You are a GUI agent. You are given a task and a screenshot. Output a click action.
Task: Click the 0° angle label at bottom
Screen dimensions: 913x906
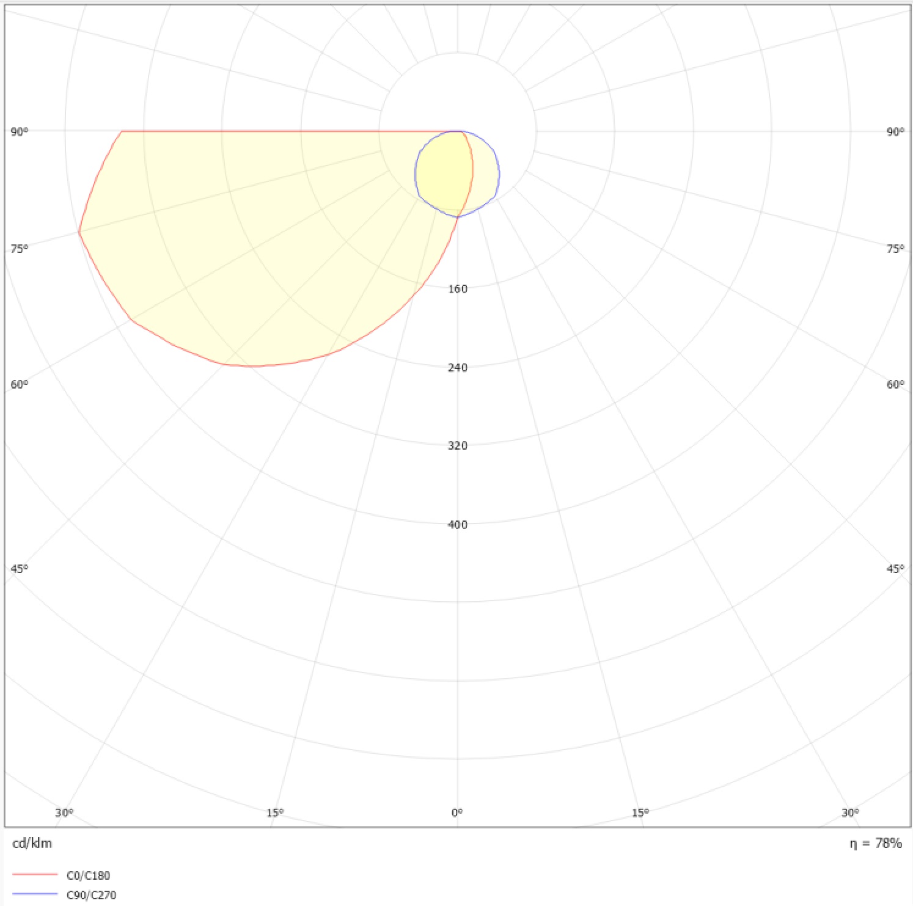pyautogui.click(x=457, y=813)
